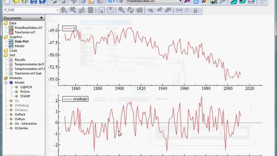The height and width of the screenshot is (156, 277).
Task: Click the second binoculars (Find next) icon
Action: [73, 10]
